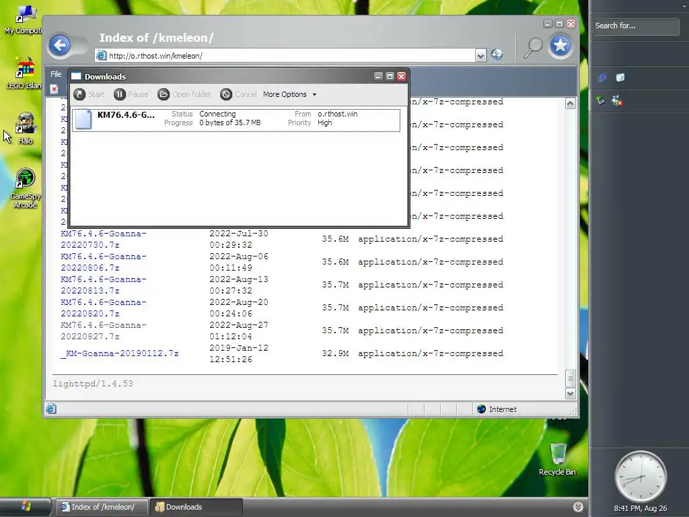
Task: Click 'Connecting' status text in Downloads
Action: coord(217,114)
